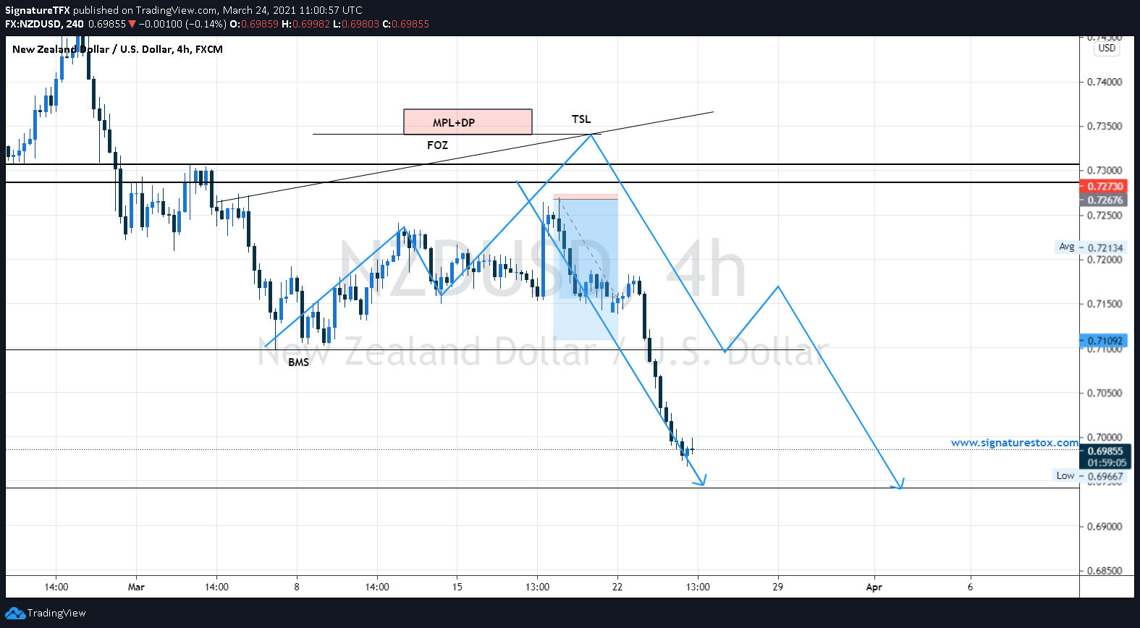The image size is (1140, 628).
Task: Click the Apr date label on time axis
Action: pos(874,587)
